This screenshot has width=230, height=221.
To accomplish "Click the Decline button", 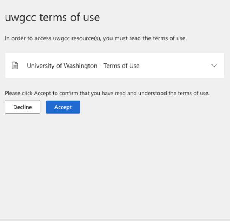I will coord(23,107).
